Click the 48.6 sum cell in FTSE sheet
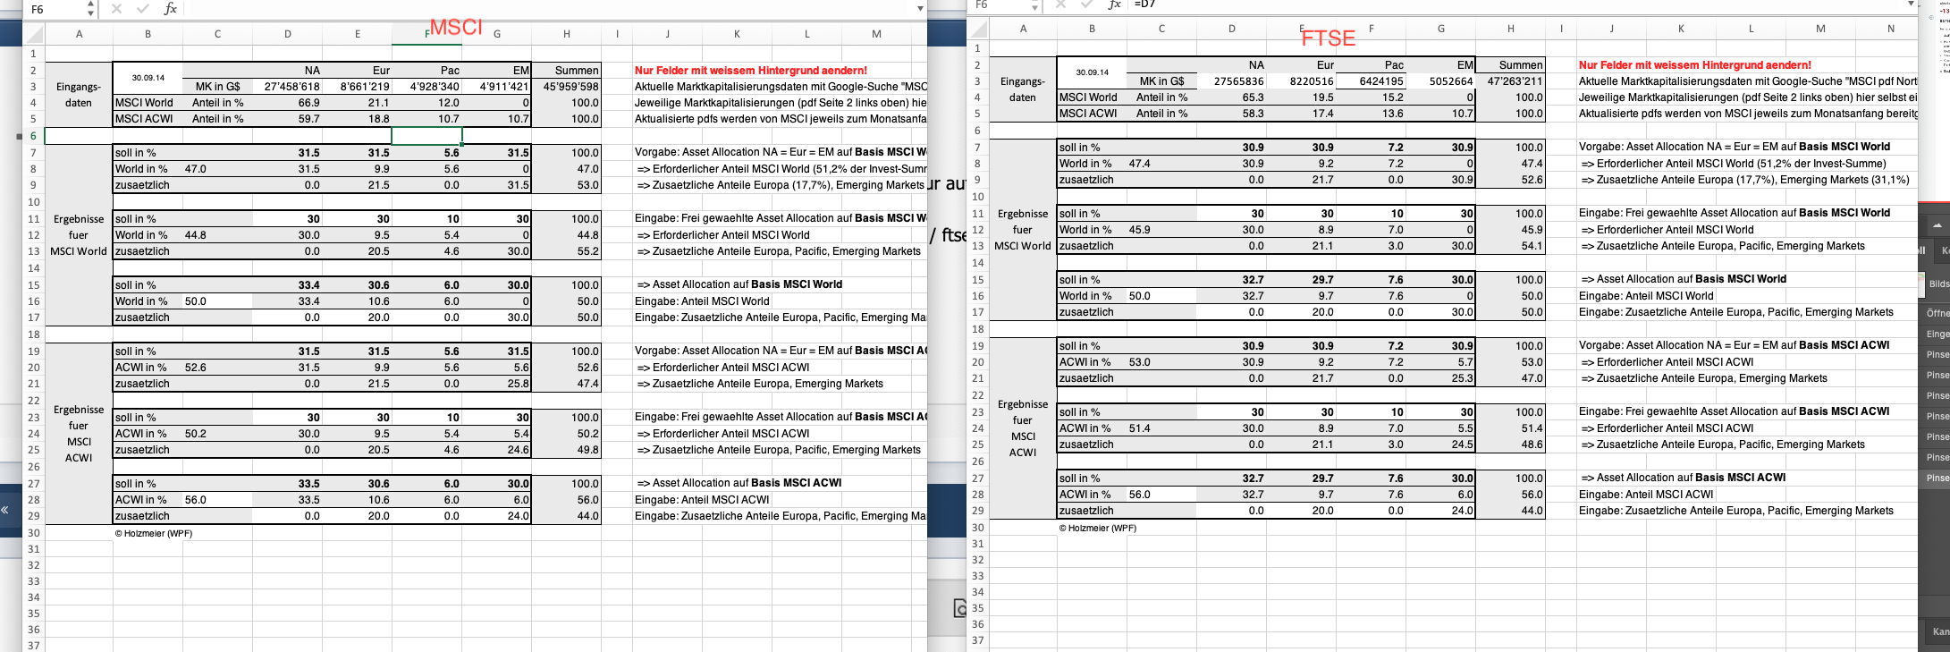This screenshot has height=652, width=1950. click(x=1510, y=445)
